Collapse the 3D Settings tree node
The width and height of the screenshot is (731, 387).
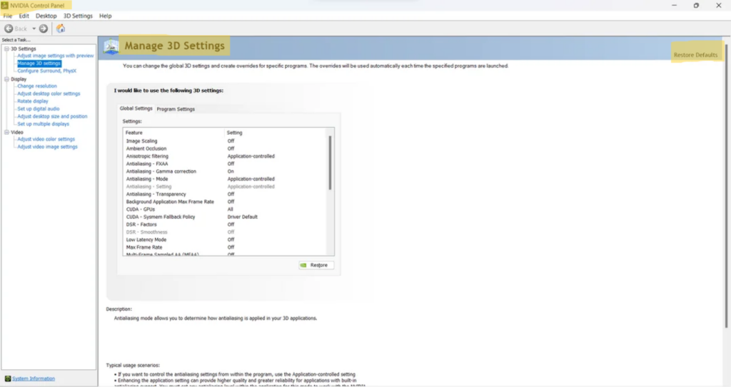point(6,48)
